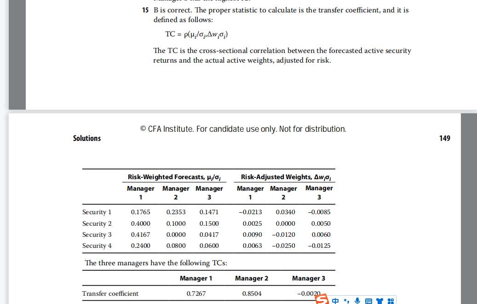The image size is (477, 304).
Task: Start voice input with the microphone icon
Action: coord(357,301)
